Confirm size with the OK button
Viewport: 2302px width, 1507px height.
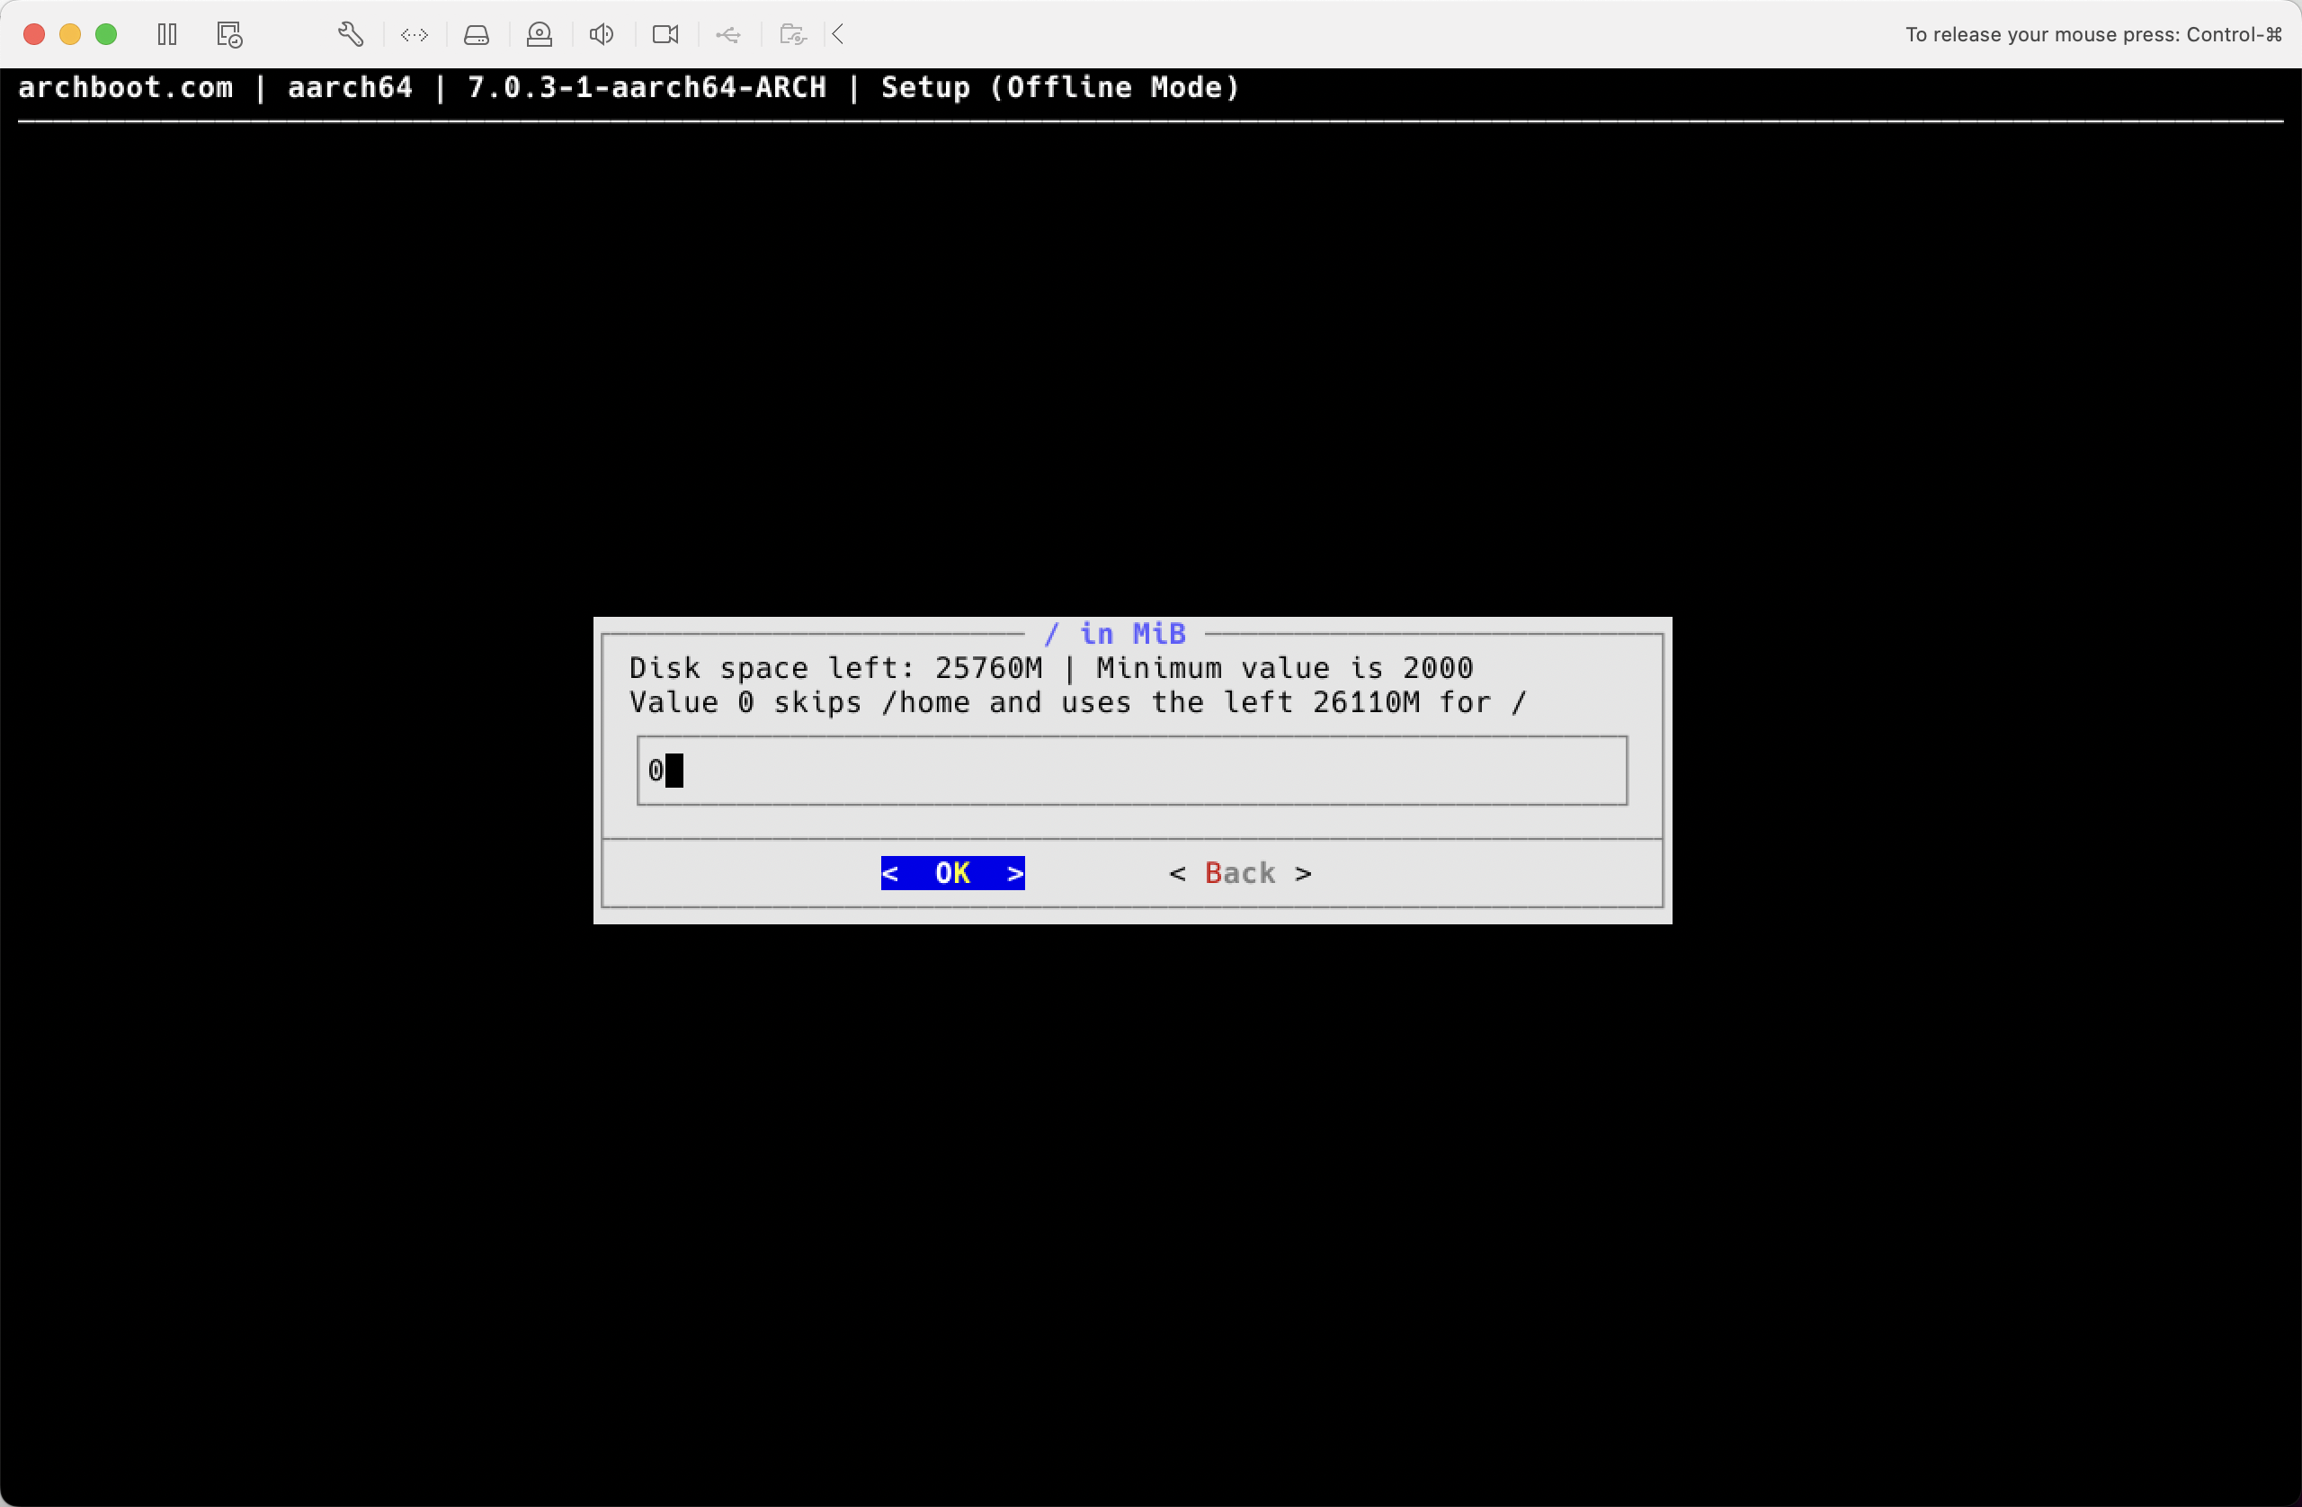(952, 873)
